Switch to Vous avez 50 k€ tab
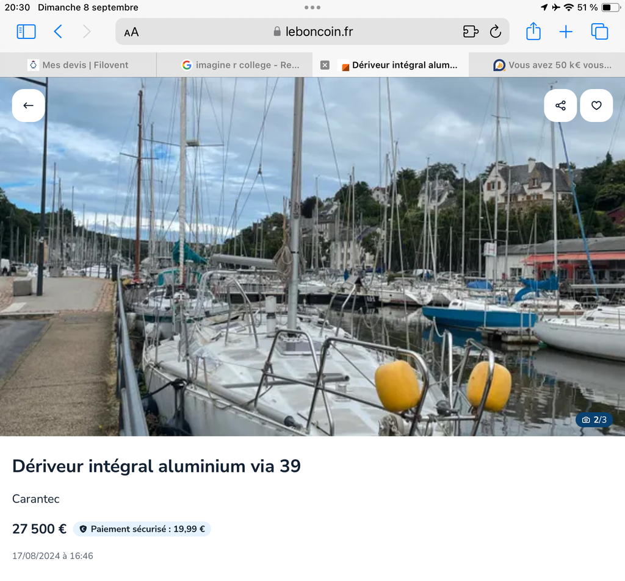This screenshot has height=581, width=625. [547, 65]
